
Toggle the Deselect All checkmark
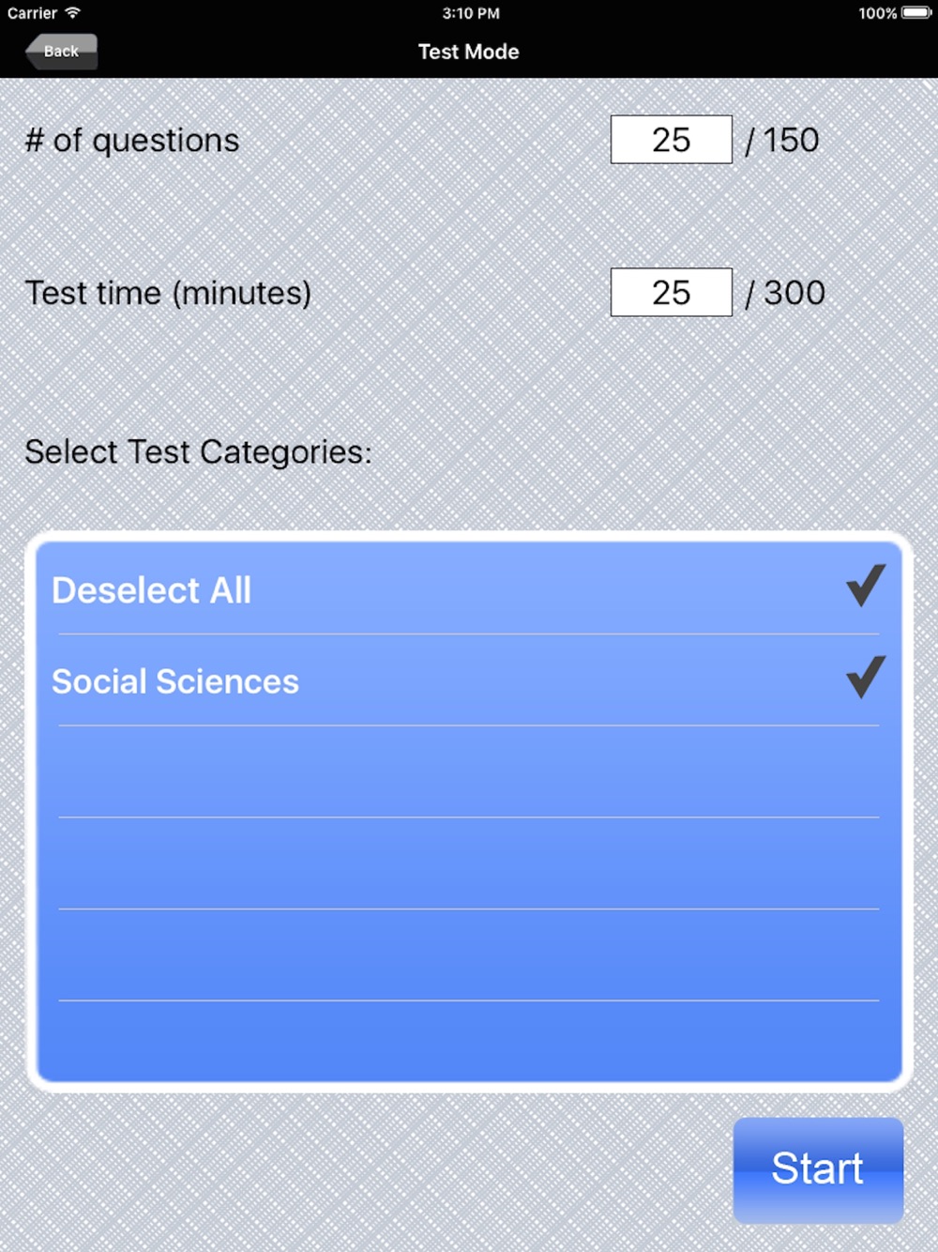pyautogui.click(x=865, y=586)
